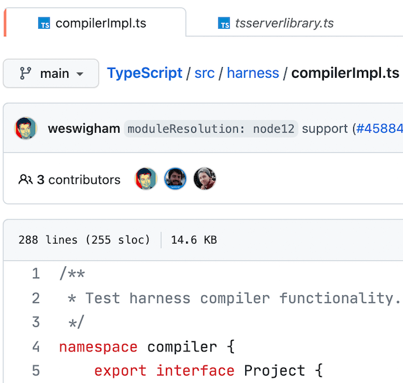Open the src folder breadcrumb
The width and height of the screenshot is (403, 383).
[204, 73]
